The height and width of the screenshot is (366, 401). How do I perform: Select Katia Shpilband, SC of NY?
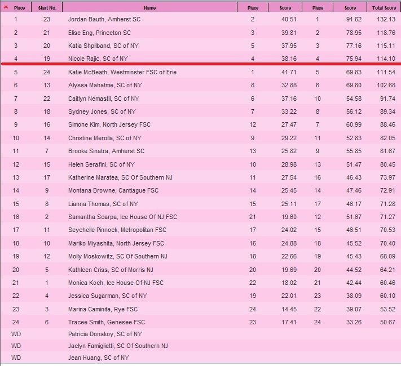(103, 46)
